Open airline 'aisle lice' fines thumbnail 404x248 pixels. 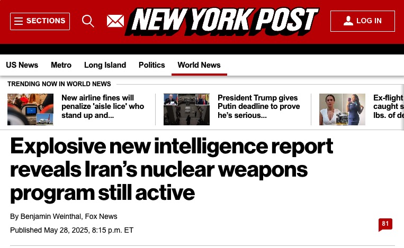click(30, 109)
